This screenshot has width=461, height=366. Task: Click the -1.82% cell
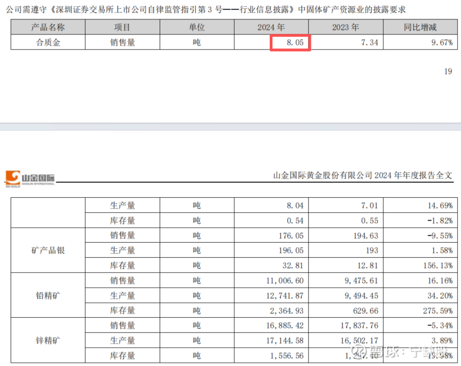click(x=420, y=220)
